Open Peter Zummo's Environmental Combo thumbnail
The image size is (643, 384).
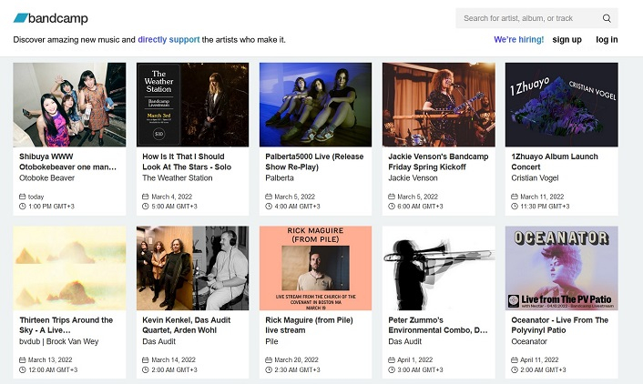438,268
